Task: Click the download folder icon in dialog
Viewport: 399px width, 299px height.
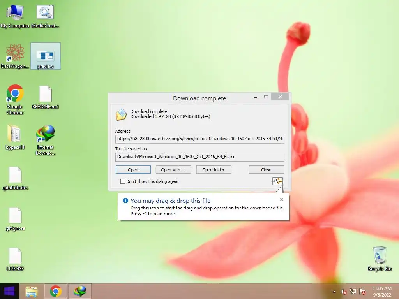Action: pos(121,115)
